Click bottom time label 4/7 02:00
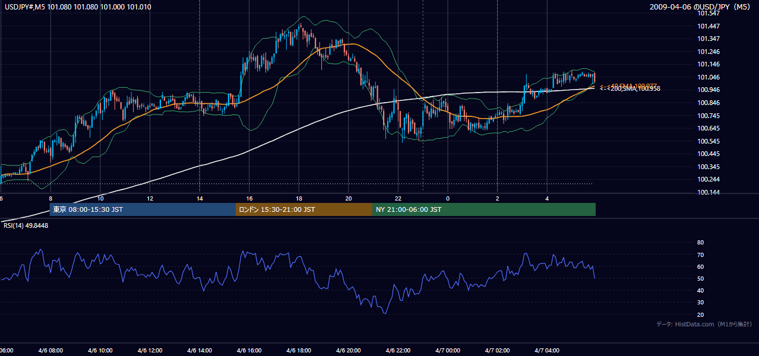This screenshot has width=759, height=356. coord(497,351)
